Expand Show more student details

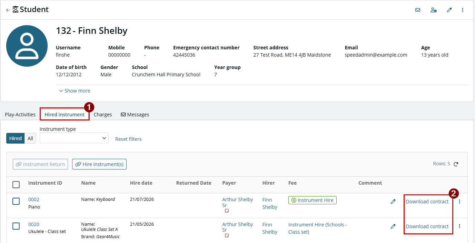pyautogui.click(x=75, y=91)
